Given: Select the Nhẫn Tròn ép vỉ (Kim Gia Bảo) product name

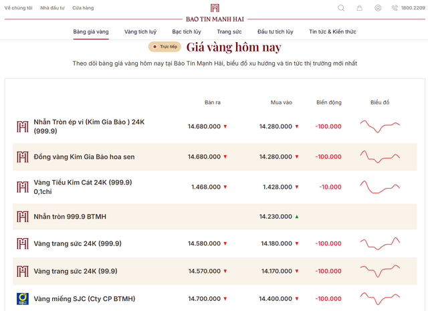Looking at the screenshot, I should (89, 126).
